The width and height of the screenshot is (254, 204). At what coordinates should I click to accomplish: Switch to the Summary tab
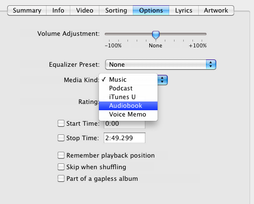(27, 11)
